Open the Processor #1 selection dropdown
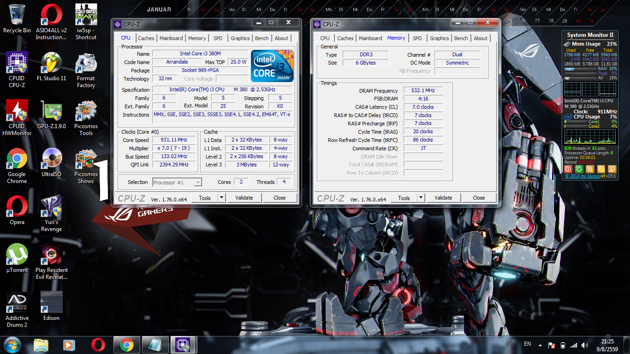The height and width of the screenshot is (354, 630). (x=177, y=183)
